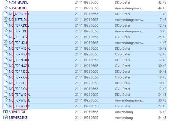Screen dimensions: 179x121
Task: Select the SERVER.EXE file name
Action: [x=17, y=112]
